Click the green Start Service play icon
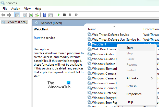This screenshot has width=159, height=107. [58, 15]
